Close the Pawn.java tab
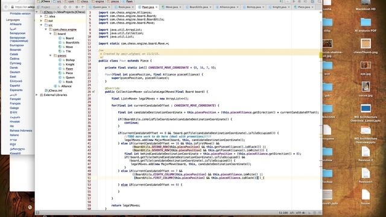This screenshot has width=386, height=217. 156,7
